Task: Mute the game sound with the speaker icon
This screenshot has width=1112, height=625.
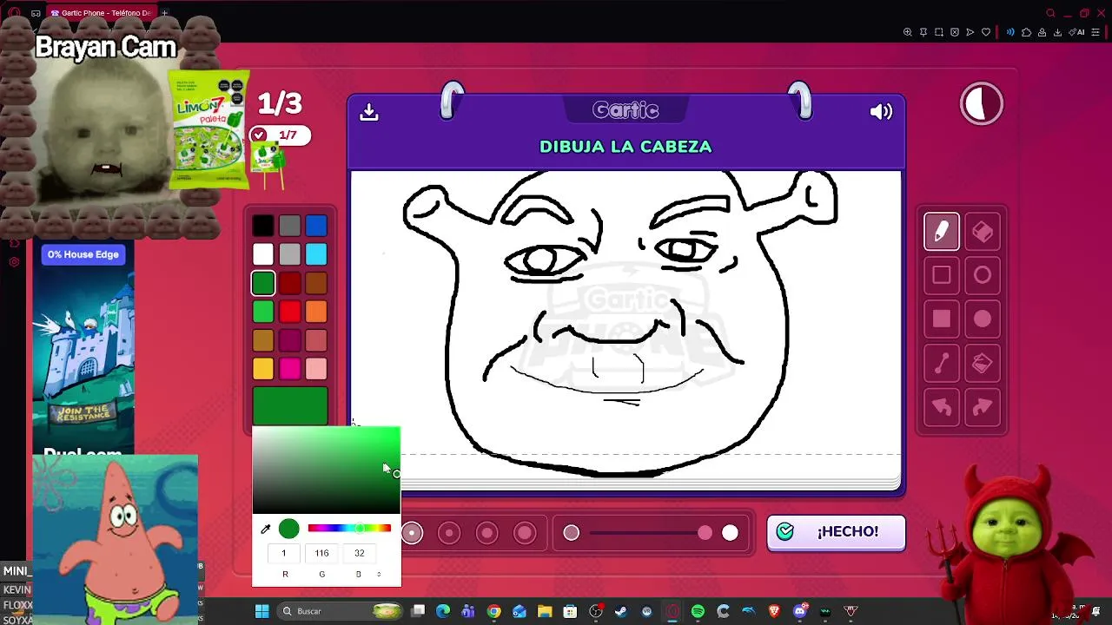Action: (x=881, y=111)
